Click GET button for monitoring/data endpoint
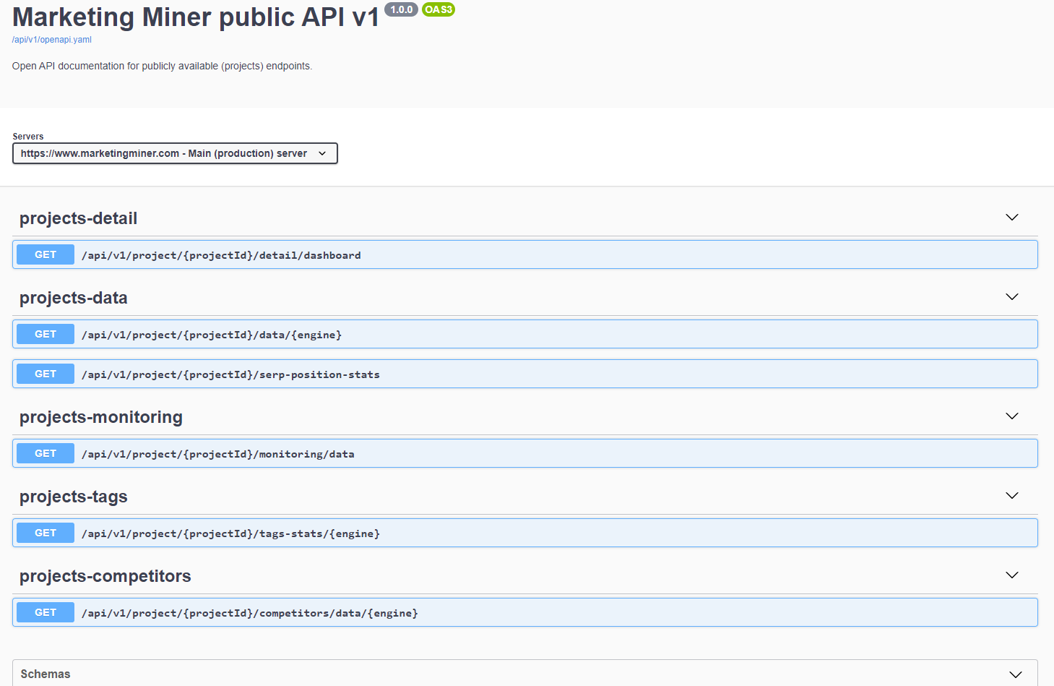The width and height of the screenshot is (1054, 686). 46,453
